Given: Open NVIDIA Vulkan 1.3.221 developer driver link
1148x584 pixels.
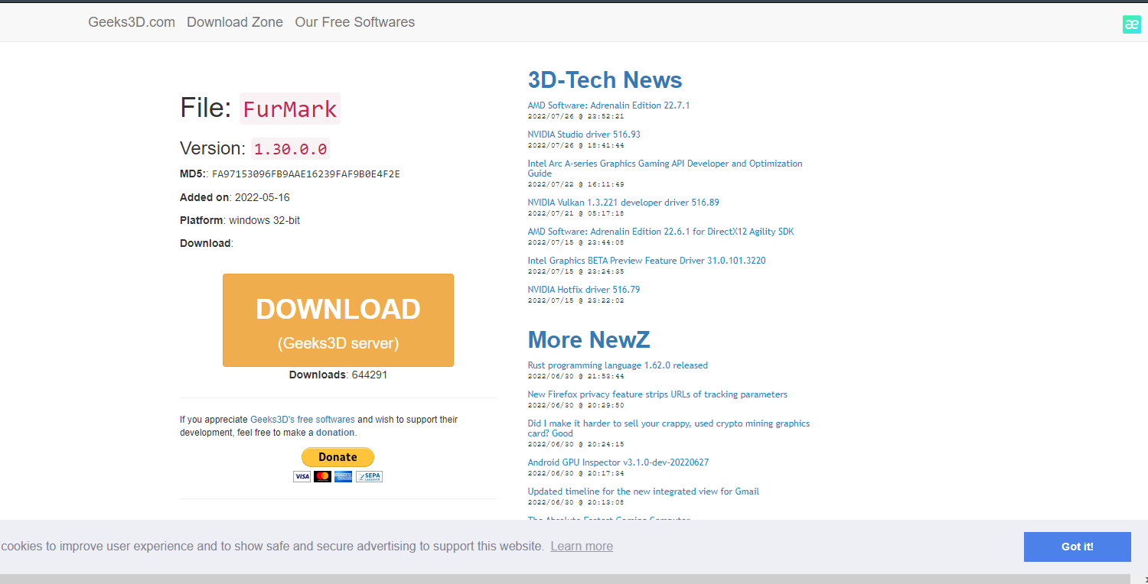Looking at the screenshot, I should pyautogui.click(x=623, y=203).
